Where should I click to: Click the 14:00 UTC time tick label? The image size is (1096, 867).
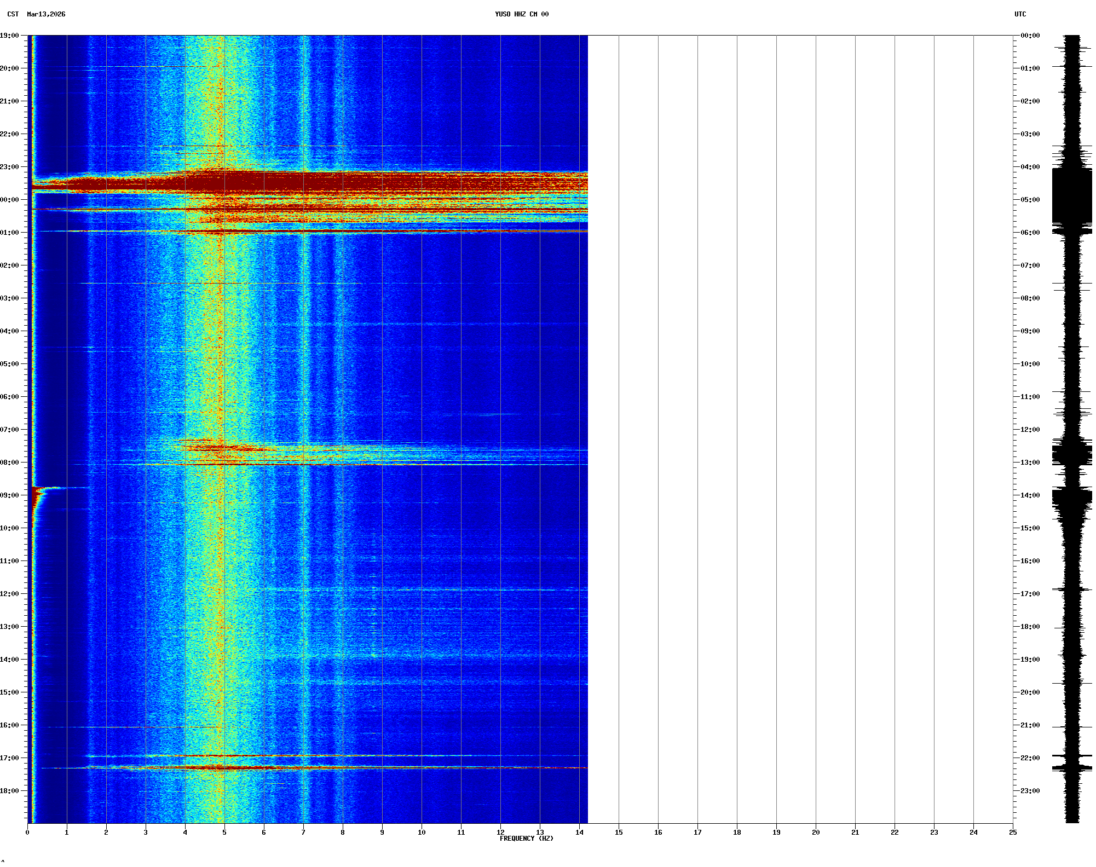coord(1030,495)
